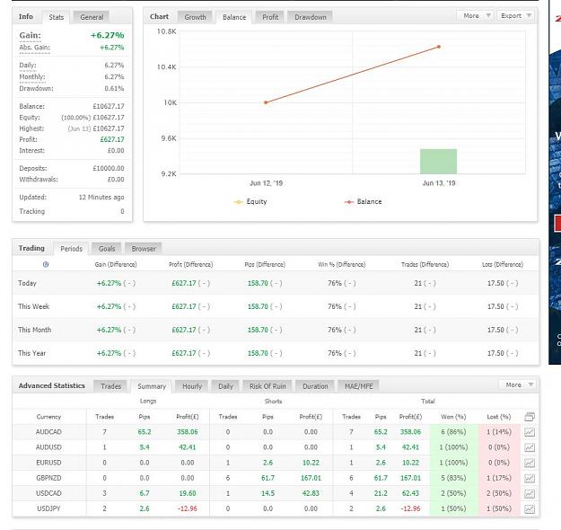Image resolution: width=561 pixels, height=530 pixels.
Task: Open the Risk Of Ruin tab
Action: click(x=267, y=386)
